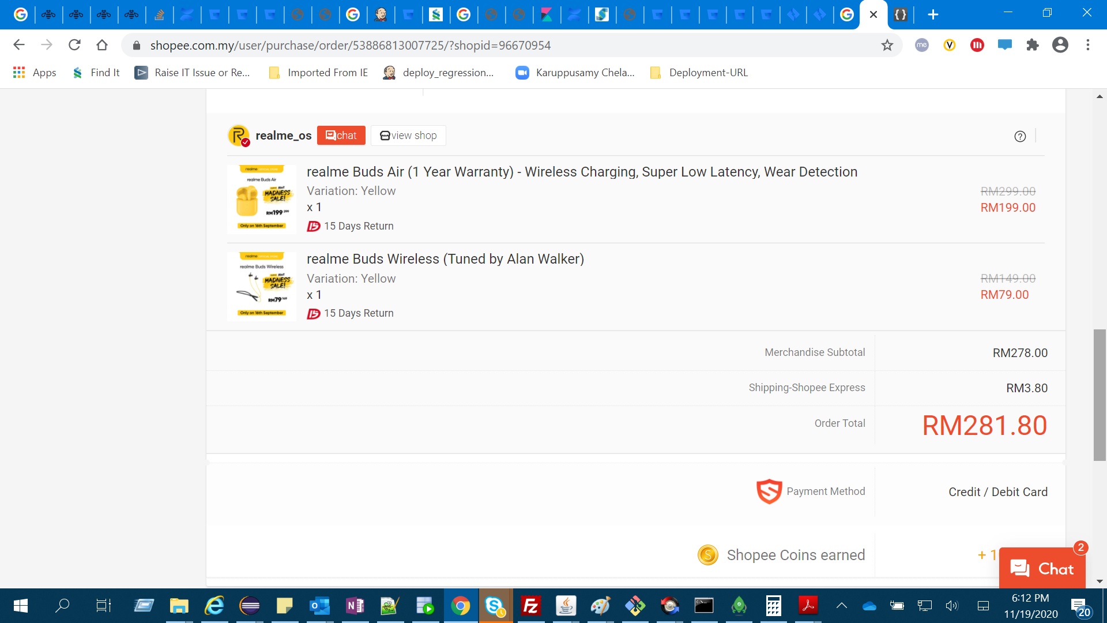Chat with seller realme_os
1107x623 pixels.
341,136
